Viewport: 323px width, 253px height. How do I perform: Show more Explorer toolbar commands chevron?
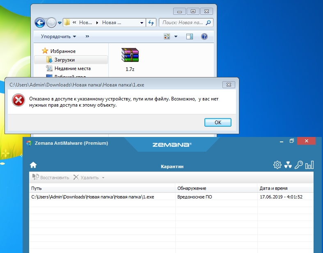(87, 36)
